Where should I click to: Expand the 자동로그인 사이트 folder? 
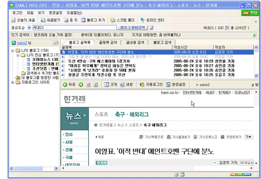(x=13, y=82)
